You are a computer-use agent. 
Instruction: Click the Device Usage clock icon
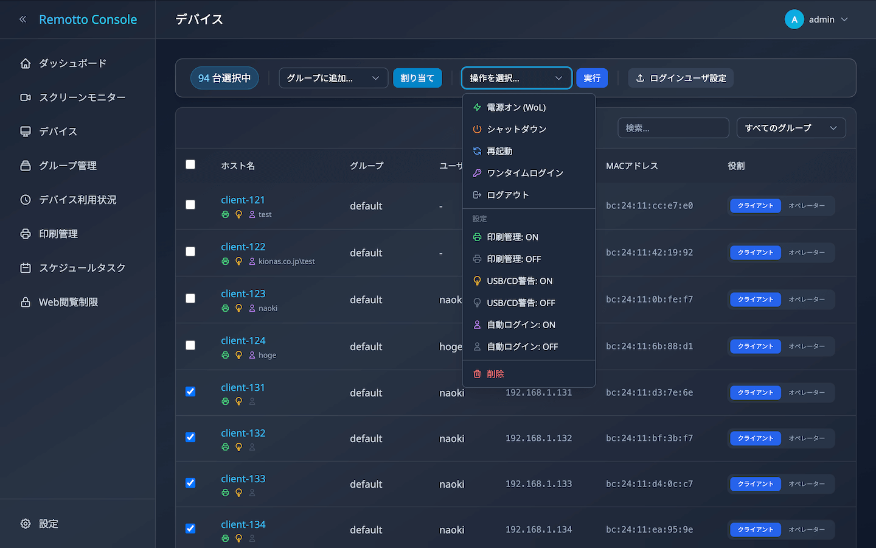point(26,200)
